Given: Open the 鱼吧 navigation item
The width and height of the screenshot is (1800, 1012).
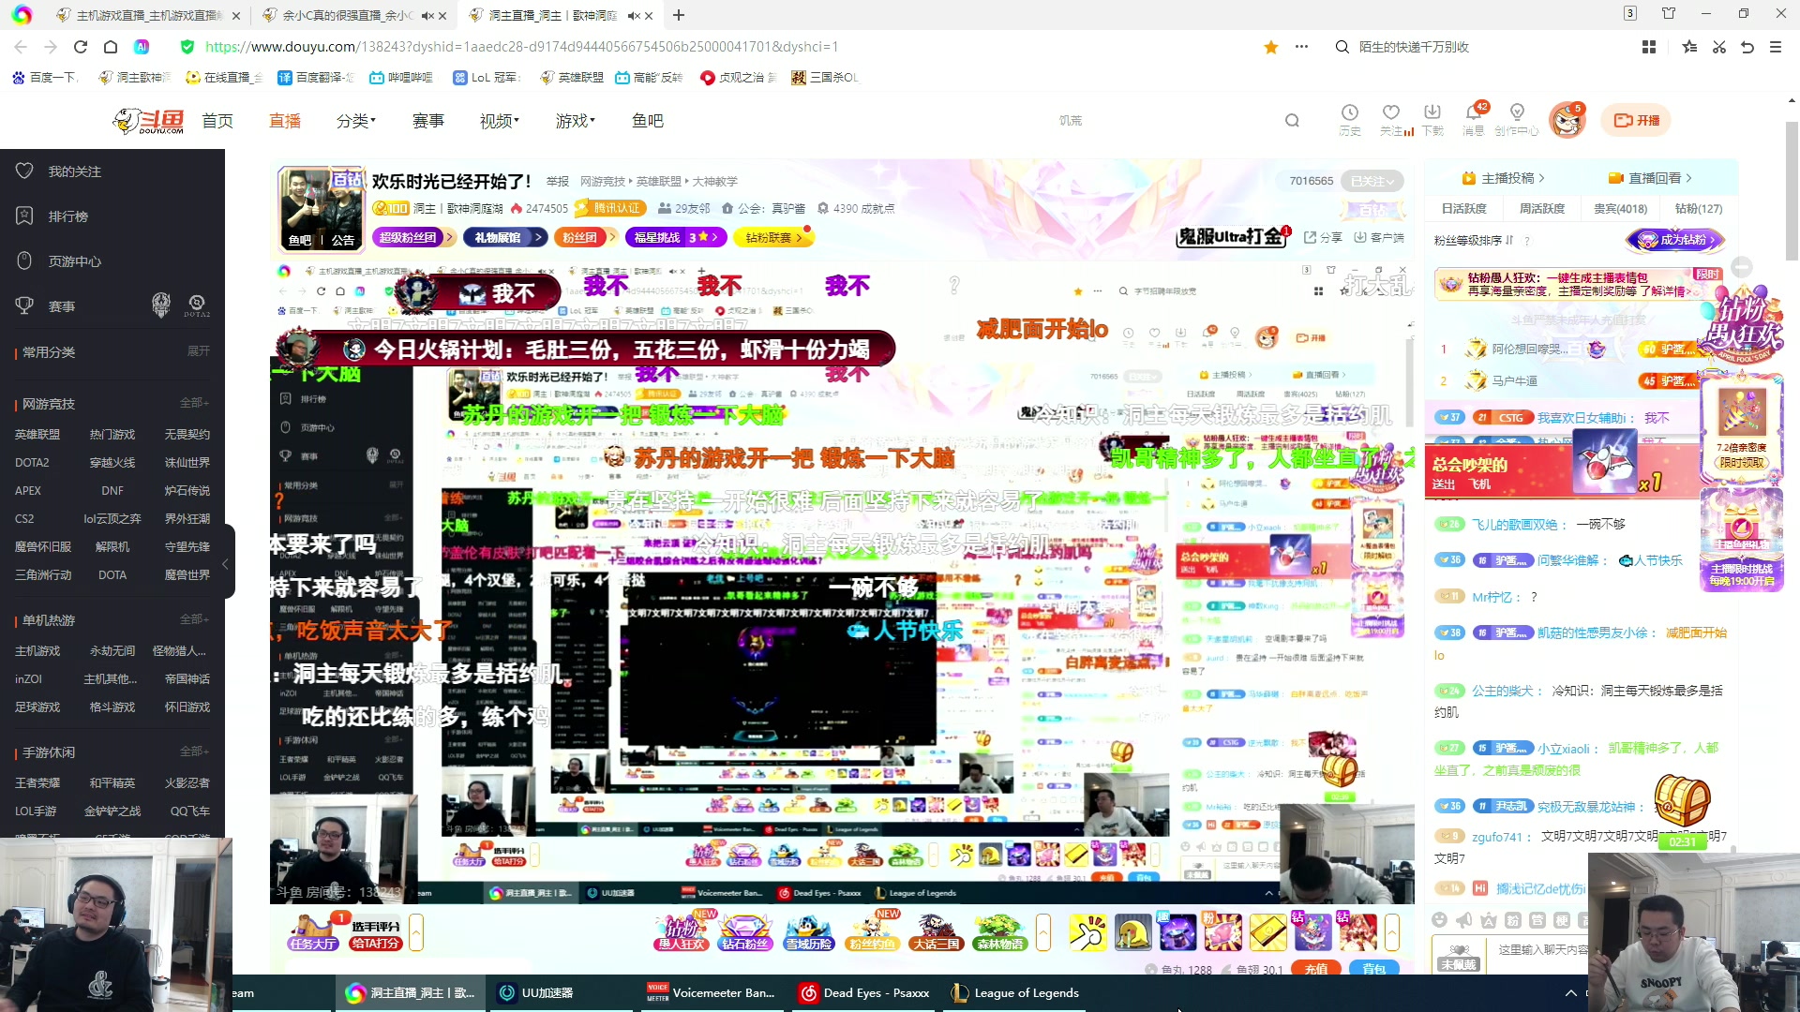Looking at the screenshot, I should pos(648,121).
